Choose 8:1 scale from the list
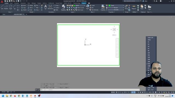175x98 pixels. 148,72
